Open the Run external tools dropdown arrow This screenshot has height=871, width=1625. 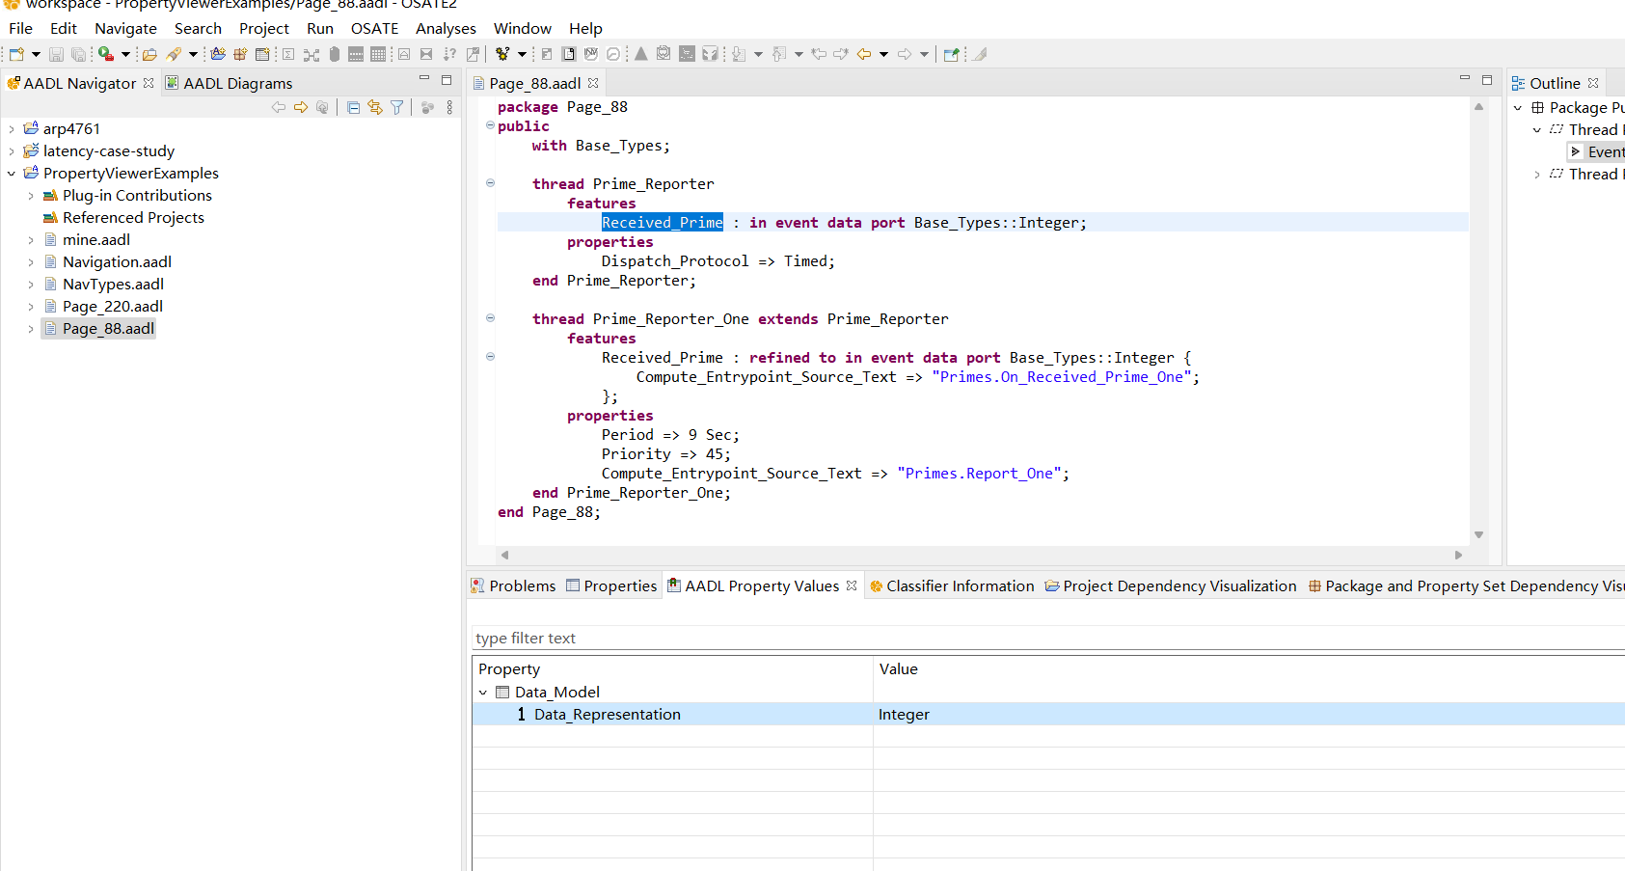[x=125, y=54]
